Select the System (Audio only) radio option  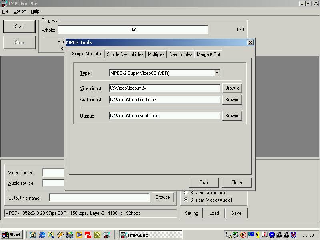click(206, 193)
